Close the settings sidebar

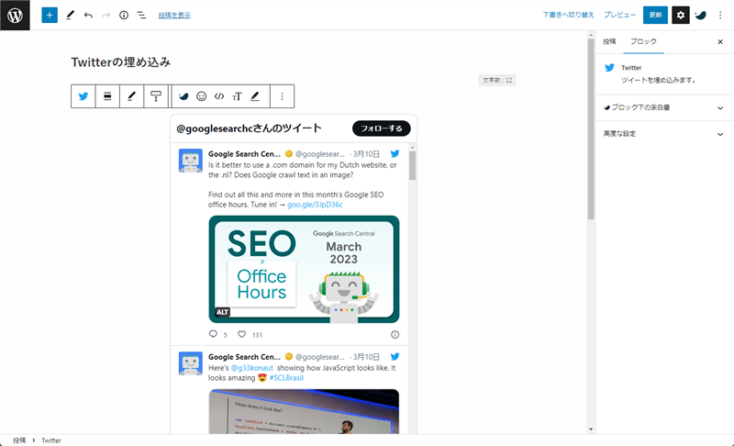(720, 41)
